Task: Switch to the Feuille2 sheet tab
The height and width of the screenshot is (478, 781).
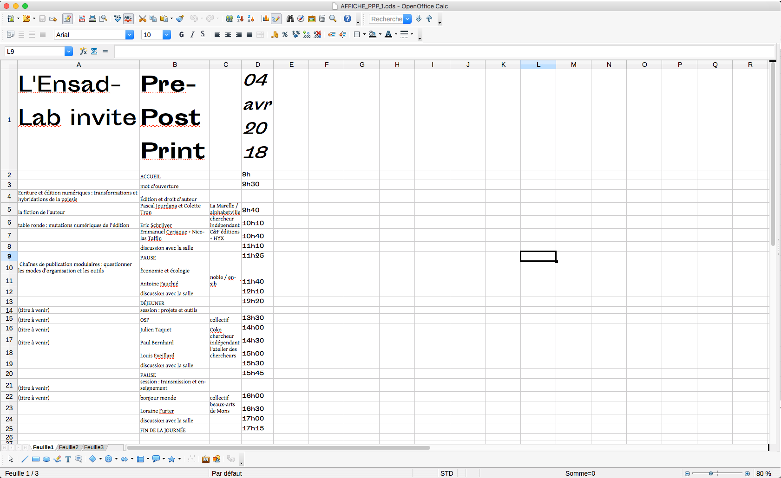Action: pyautogui.click(x=69, y=447)
